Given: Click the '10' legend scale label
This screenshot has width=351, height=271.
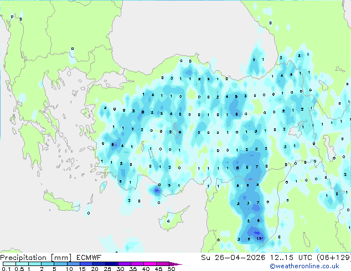Looking at the screenshot, I should (69, 269).
